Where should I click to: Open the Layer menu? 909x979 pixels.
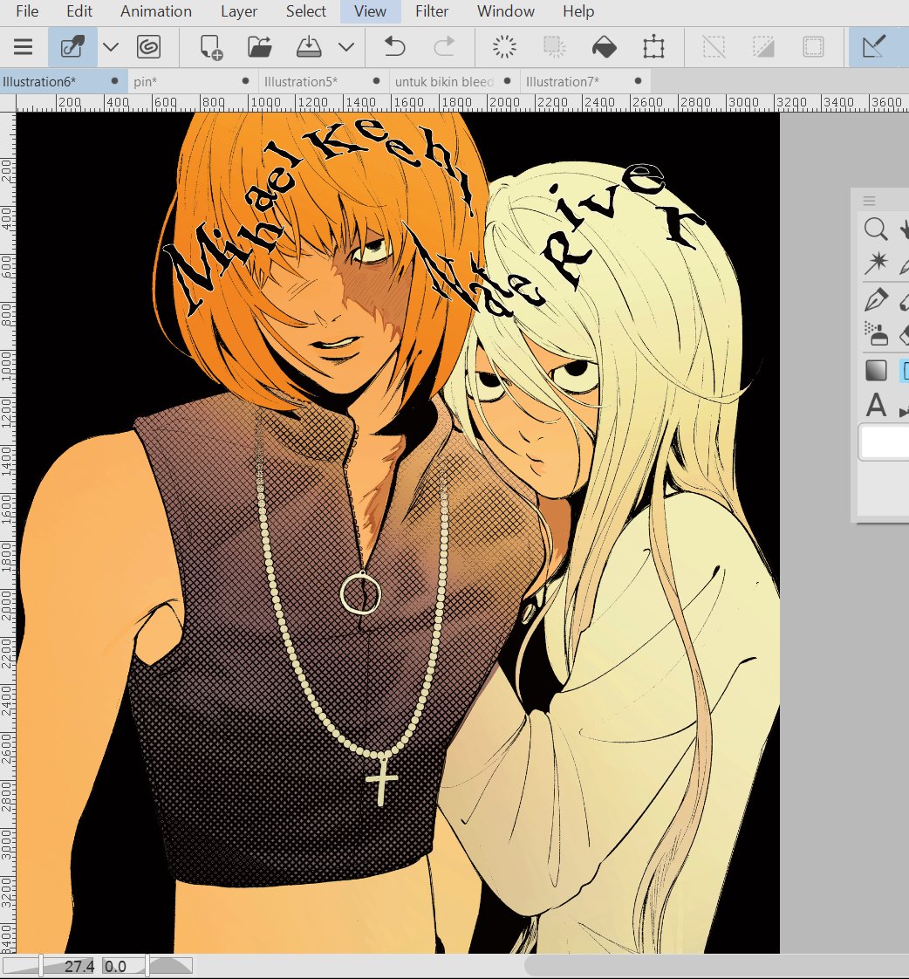tap(238, 11)
